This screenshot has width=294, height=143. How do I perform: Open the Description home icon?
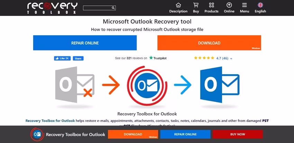coord(178,5)
